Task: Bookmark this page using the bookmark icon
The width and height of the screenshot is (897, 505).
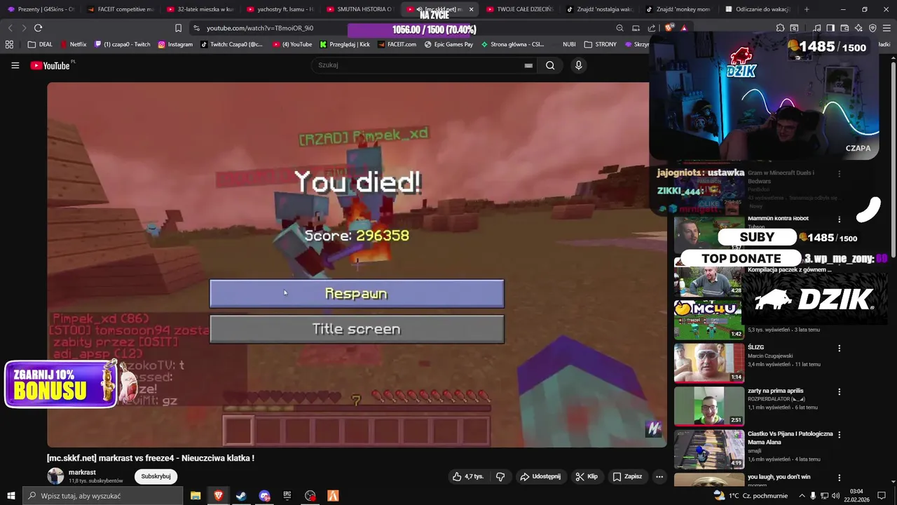Action: tap(178, 28)
